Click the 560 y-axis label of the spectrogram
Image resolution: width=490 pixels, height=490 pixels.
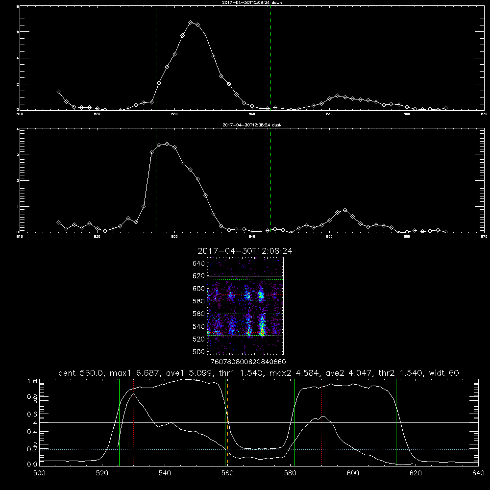[x=199, y=314]
